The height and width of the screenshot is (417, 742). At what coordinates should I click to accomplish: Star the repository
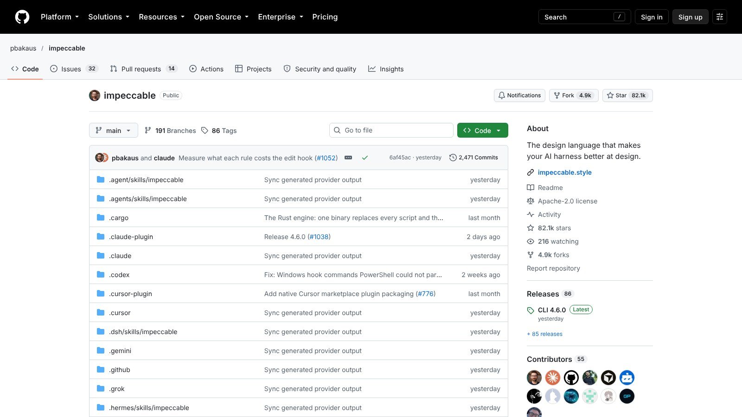pos(627,95)
